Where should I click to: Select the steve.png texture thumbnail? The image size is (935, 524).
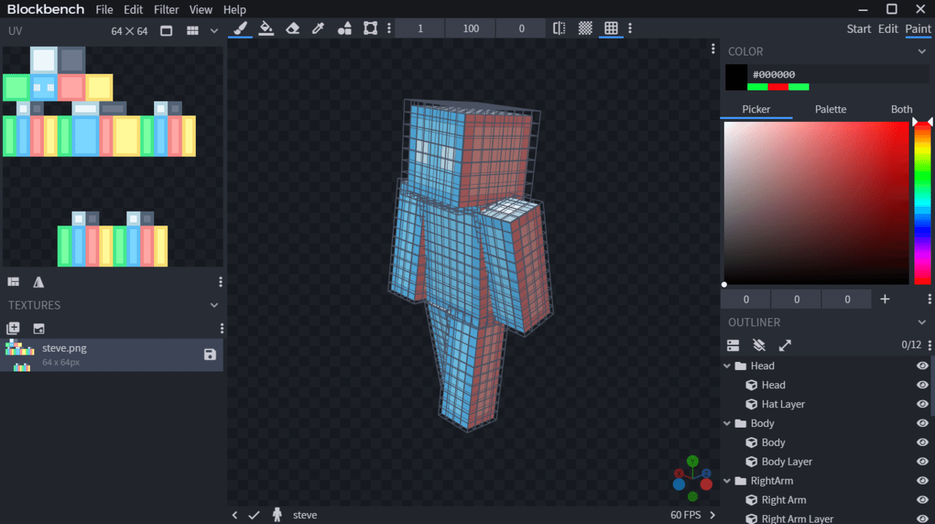pyautogui.click(x=20, y=355)
